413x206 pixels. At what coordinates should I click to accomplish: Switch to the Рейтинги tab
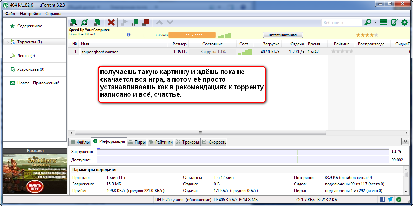(x=161, y=142)
